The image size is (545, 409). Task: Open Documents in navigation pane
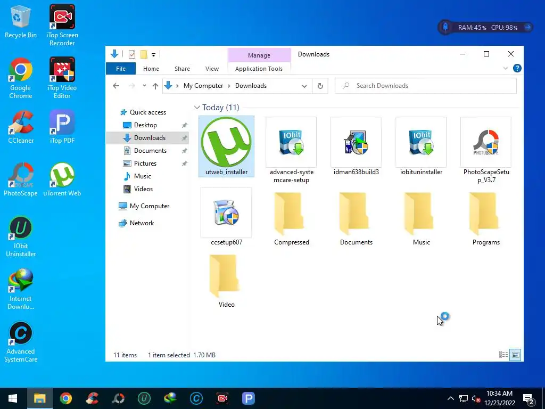coord(150,151)
